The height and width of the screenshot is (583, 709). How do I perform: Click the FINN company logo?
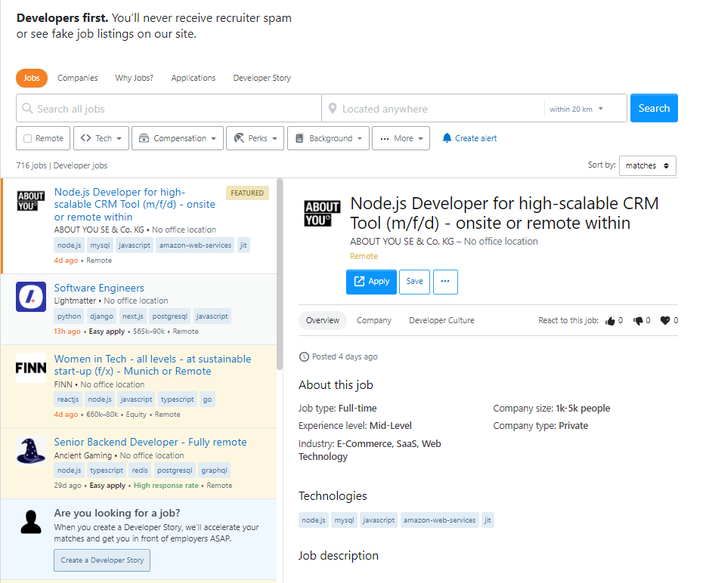click(31, 368)
